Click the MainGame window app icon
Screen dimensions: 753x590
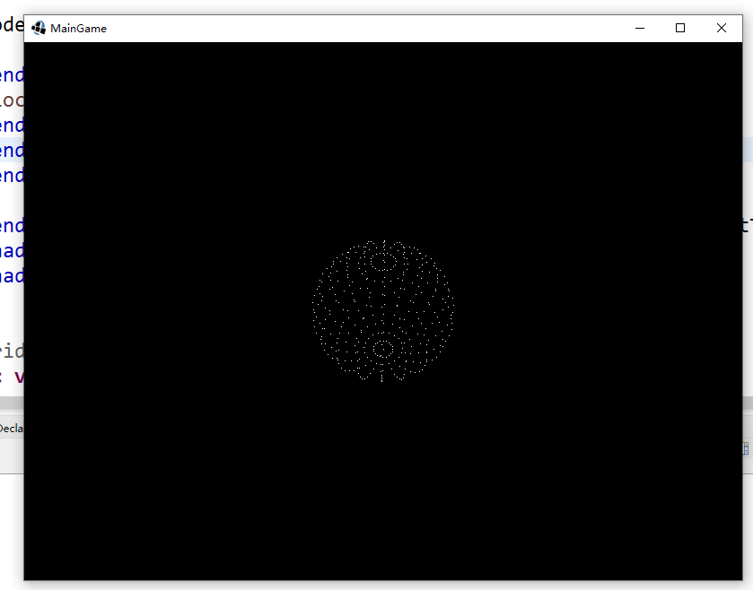coord(39,29)
